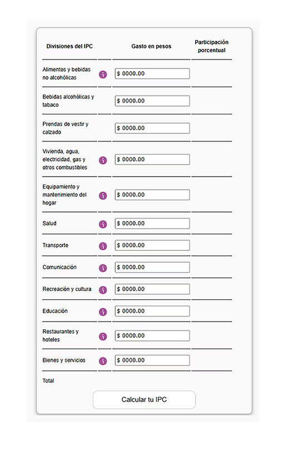Screen dimensions: 284x450
Task: Click info icon for Restaurantes y hoteles
Action: (103, 337)
